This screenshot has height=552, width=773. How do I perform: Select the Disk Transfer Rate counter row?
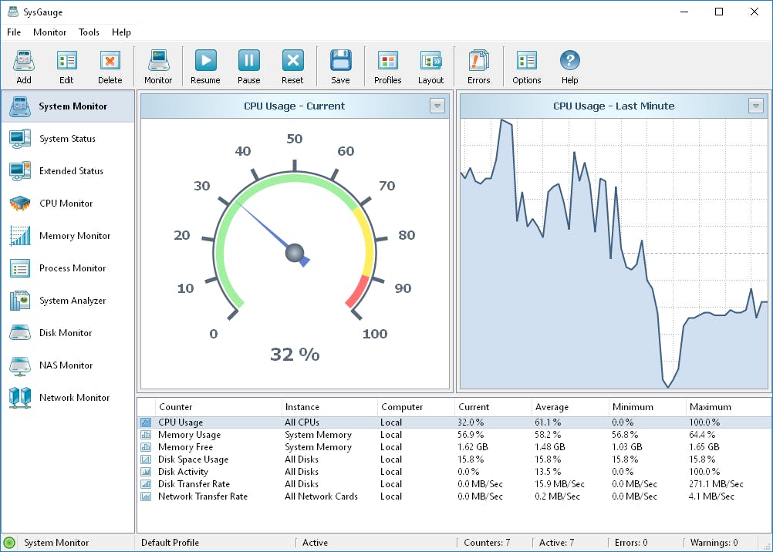coord(194,484)
